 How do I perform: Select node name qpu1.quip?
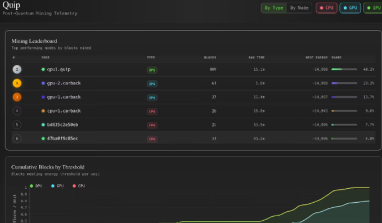pos(59,69)
